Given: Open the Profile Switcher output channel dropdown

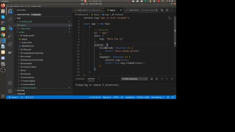Looking at the screenshot, I should click(x=134, y=79).
